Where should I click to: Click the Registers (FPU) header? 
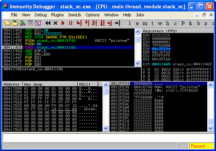[x=178, y=31]
